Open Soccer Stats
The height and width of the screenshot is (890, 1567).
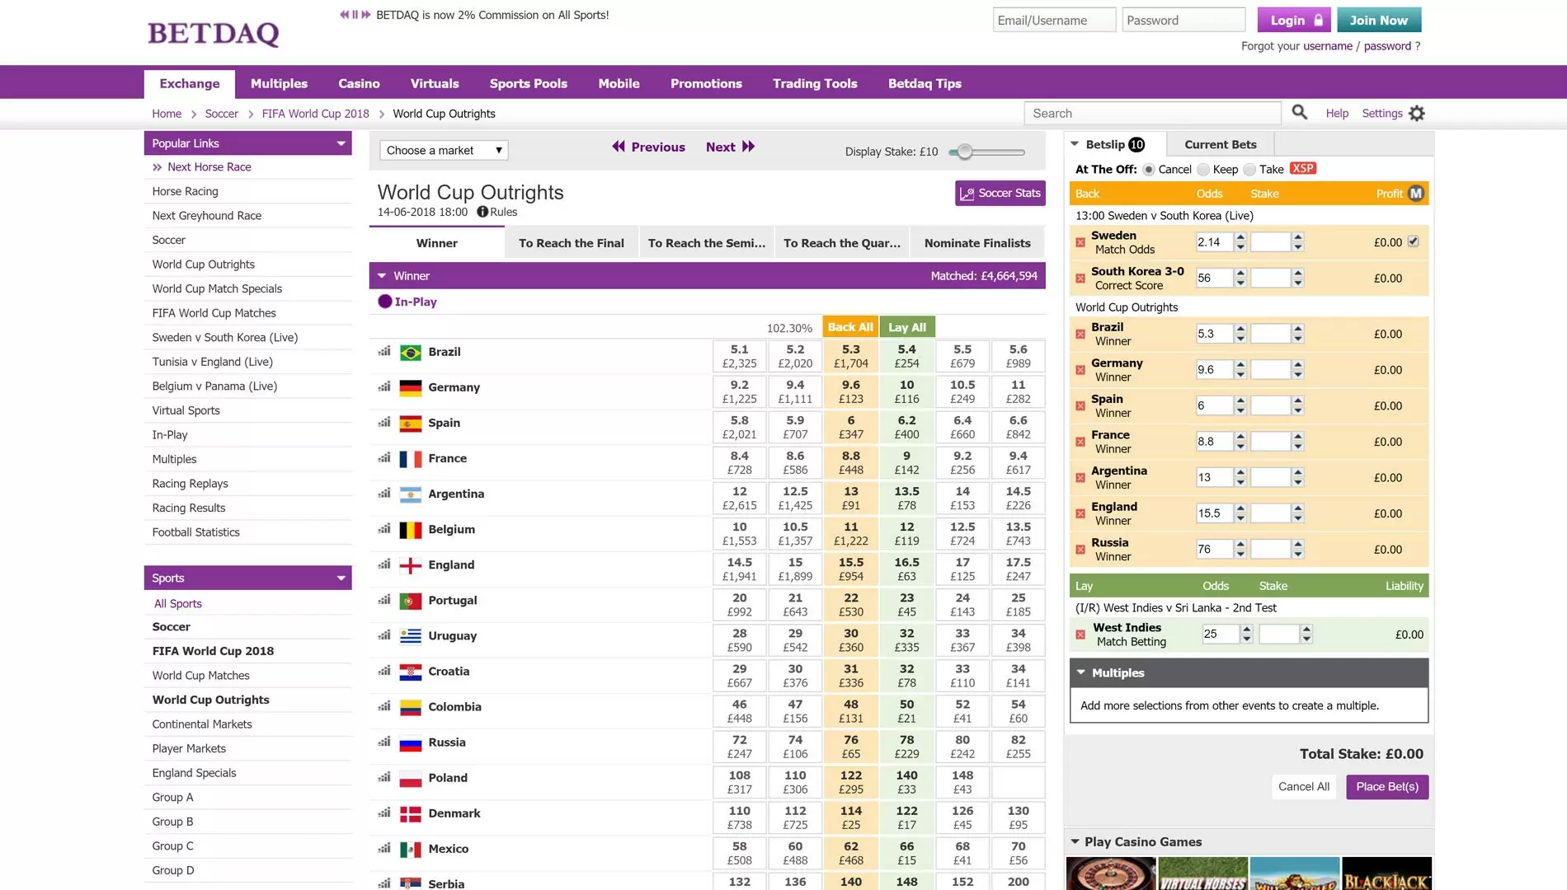[1000, 193]
